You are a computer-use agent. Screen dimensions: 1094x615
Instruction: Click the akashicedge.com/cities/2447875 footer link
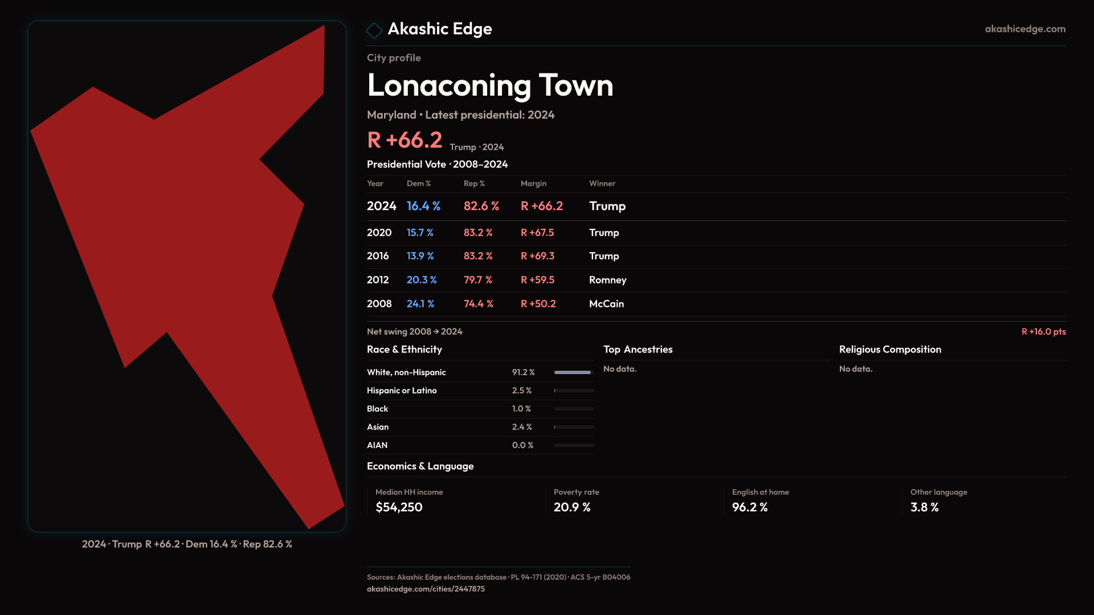[426, 589]
